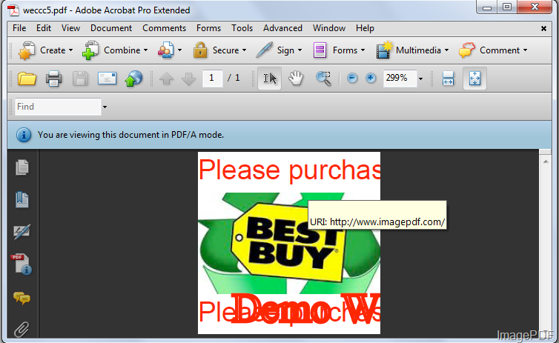Viewport: 559px width, 343px height.
Task: Fit width scrolling pages icon
Action: [x=448, y=79]
